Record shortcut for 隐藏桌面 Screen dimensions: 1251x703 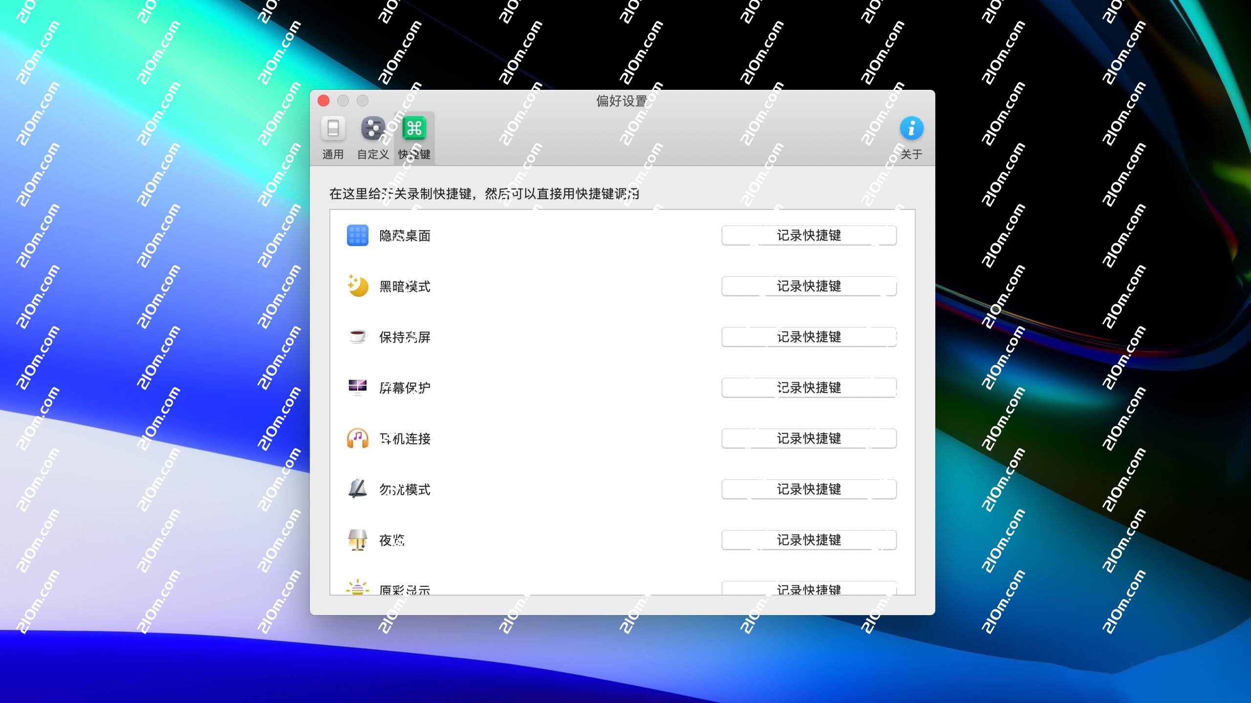point(809,235)
